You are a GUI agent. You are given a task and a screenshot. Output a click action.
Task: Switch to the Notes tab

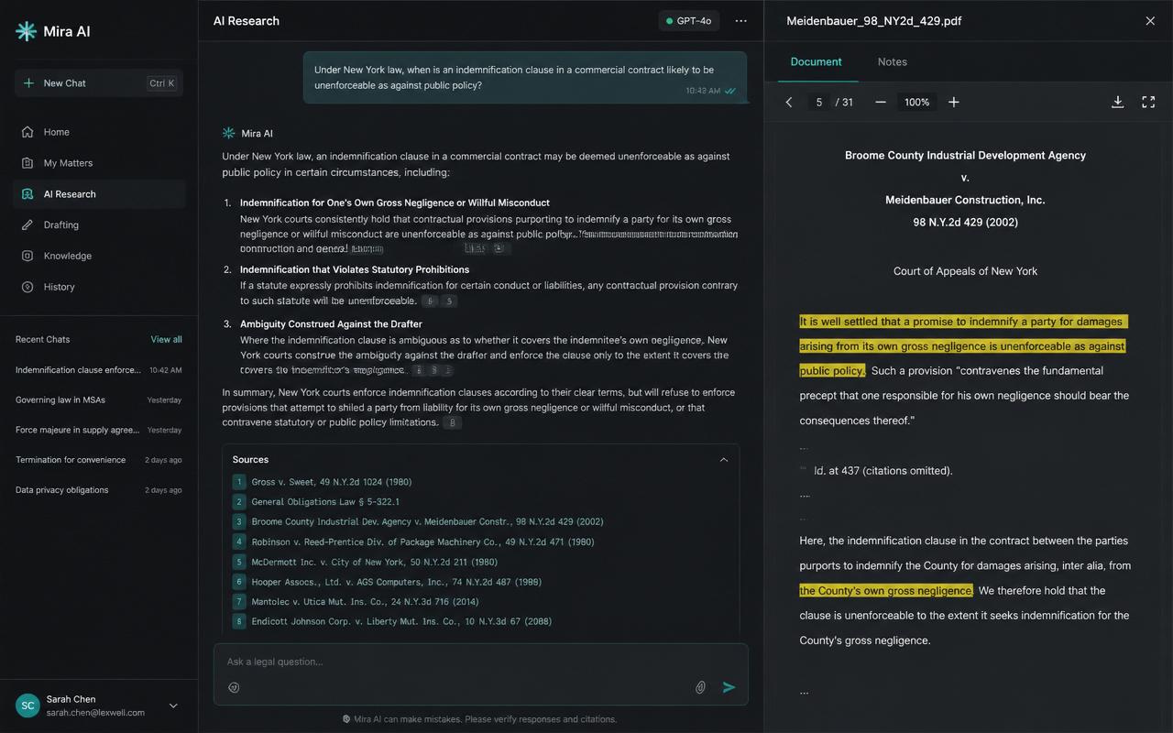point(892,62)
